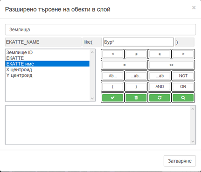Add the OR operator
Viewport: 201px width, 172px height.
pos(183,87)
